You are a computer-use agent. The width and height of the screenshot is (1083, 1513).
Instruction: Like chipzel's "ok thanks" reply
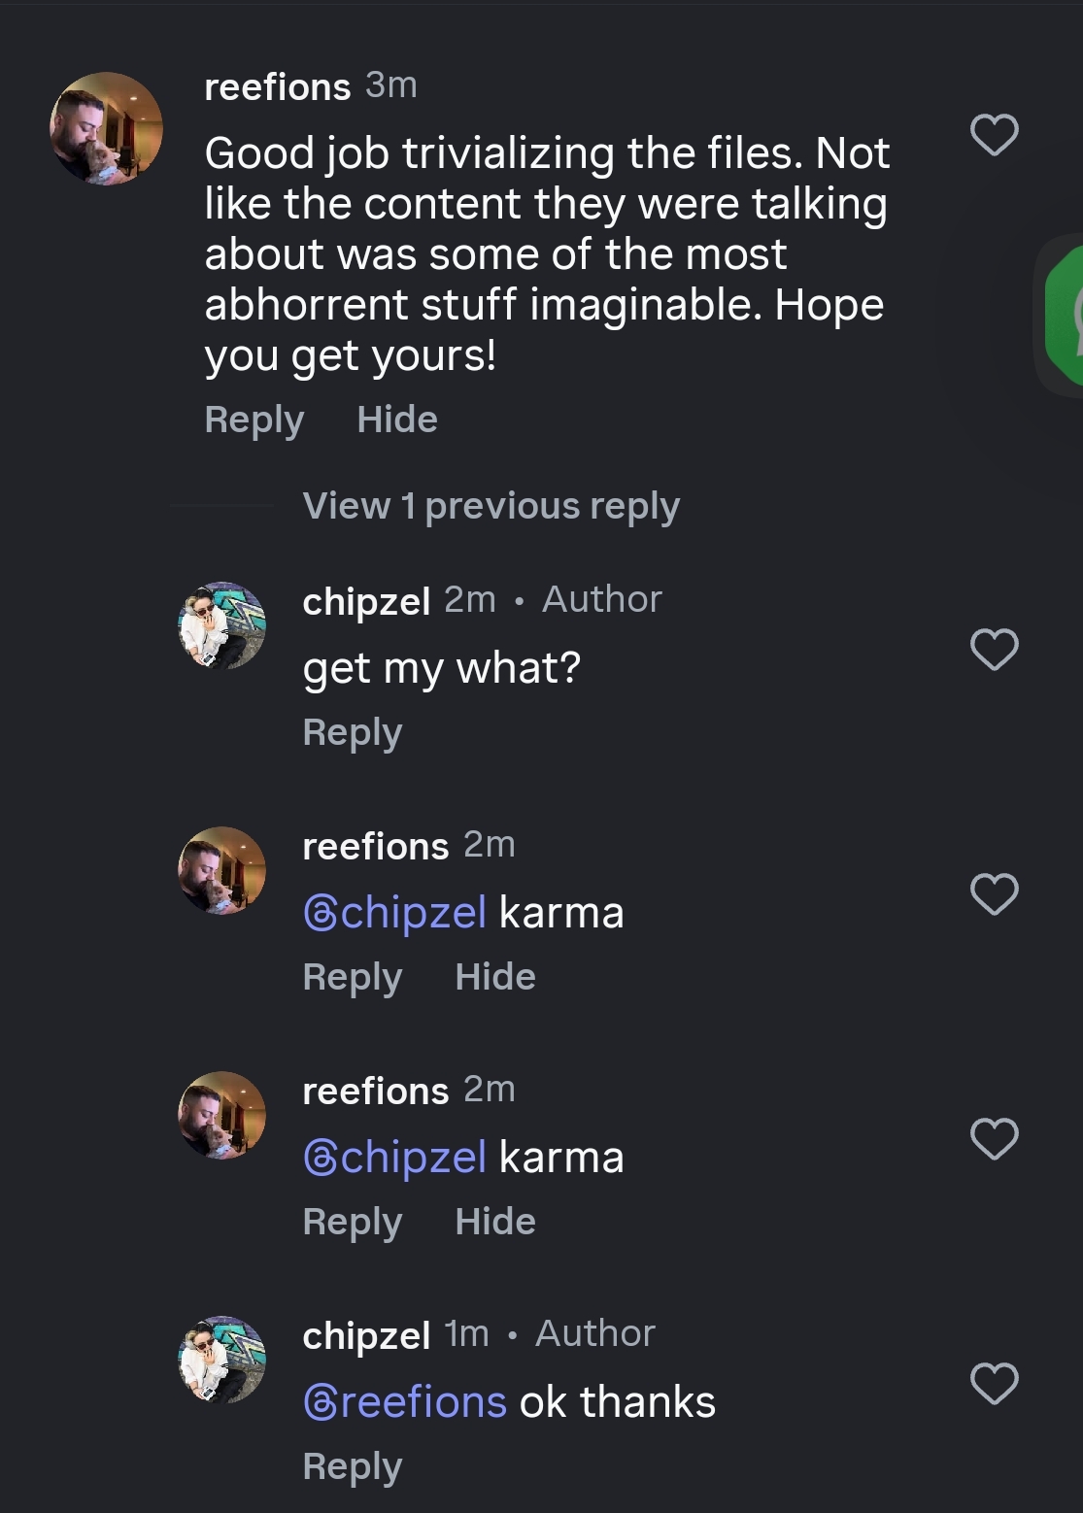point(994,1384)
